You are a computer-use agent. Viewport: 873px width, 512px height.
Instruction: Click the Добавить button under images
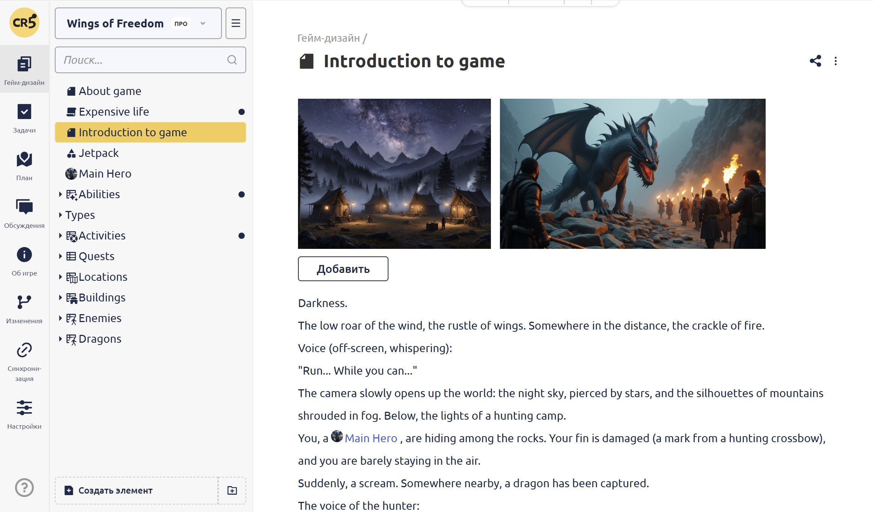[x=343, y=269]
